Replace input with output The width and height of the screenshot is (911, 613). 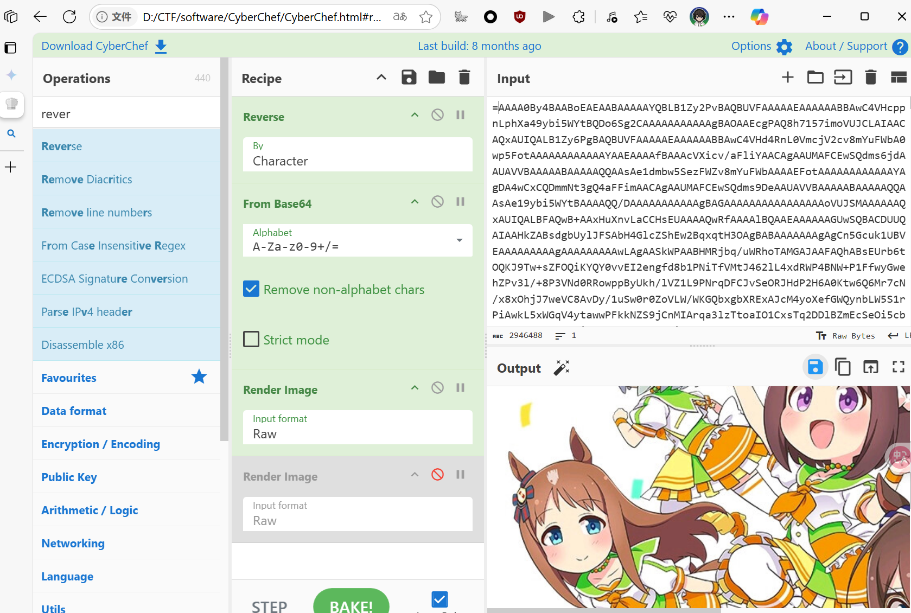[871, 368]
